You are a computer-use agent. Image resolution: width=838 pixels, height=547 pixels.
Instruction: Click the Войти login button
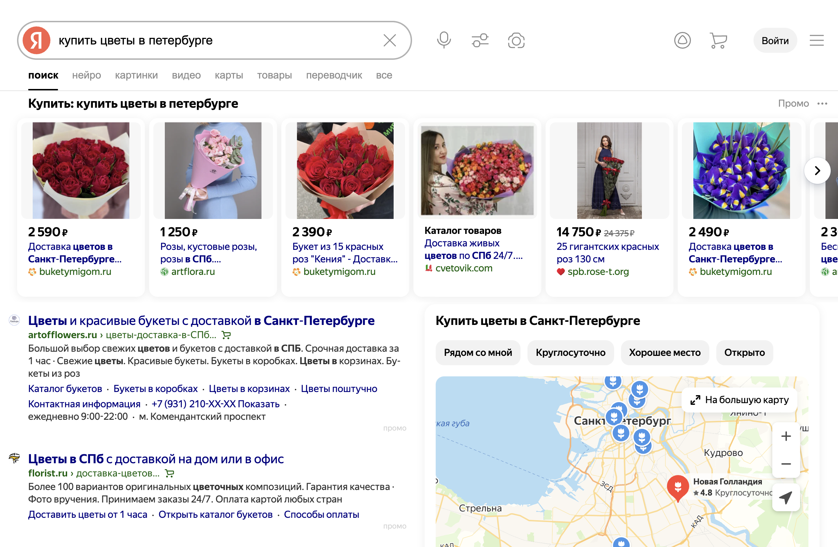click(x=775, y=40)
